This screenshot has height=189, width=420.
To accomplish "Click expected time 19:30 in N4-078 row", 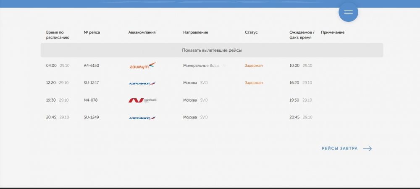I will pyautogui.click(x=294, y=100).
